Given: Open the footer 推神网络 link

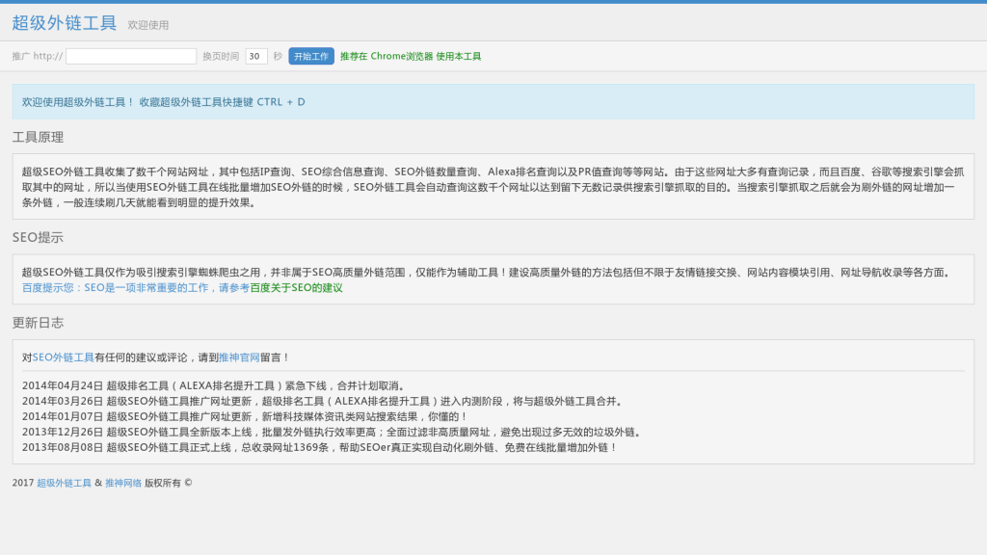Looking at the screenshot, I should pos(123,484).
